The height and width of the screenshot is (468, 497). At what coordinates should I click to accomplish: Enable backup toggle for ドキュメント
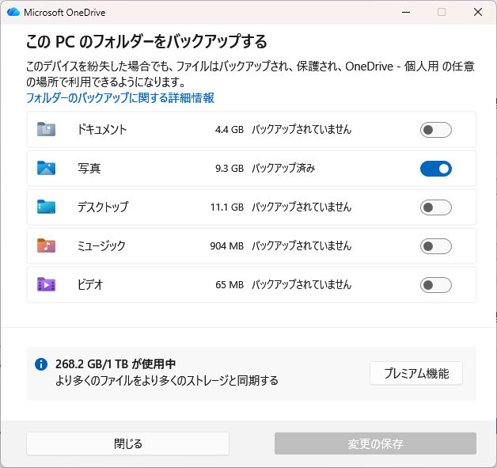coord(435,130)
